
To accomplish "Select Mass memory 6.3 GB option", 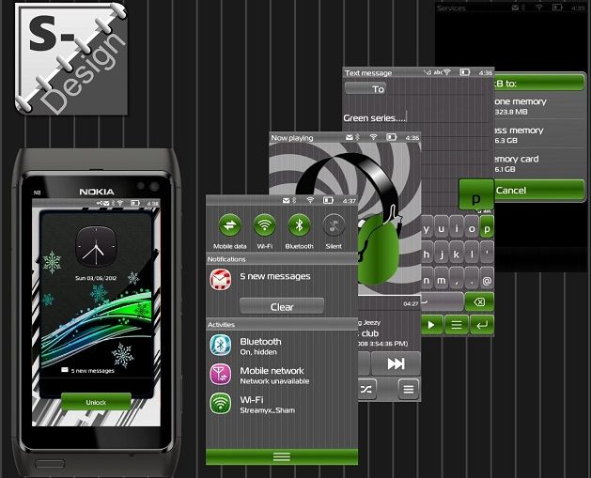I will coord(539,134).
